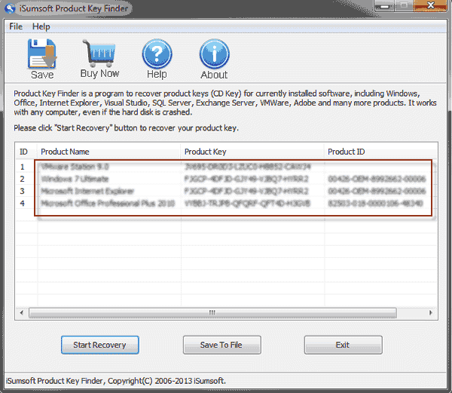Sort by the Product Key column header
The width and height of the screenshot is (452, 393).
(252, 152)
